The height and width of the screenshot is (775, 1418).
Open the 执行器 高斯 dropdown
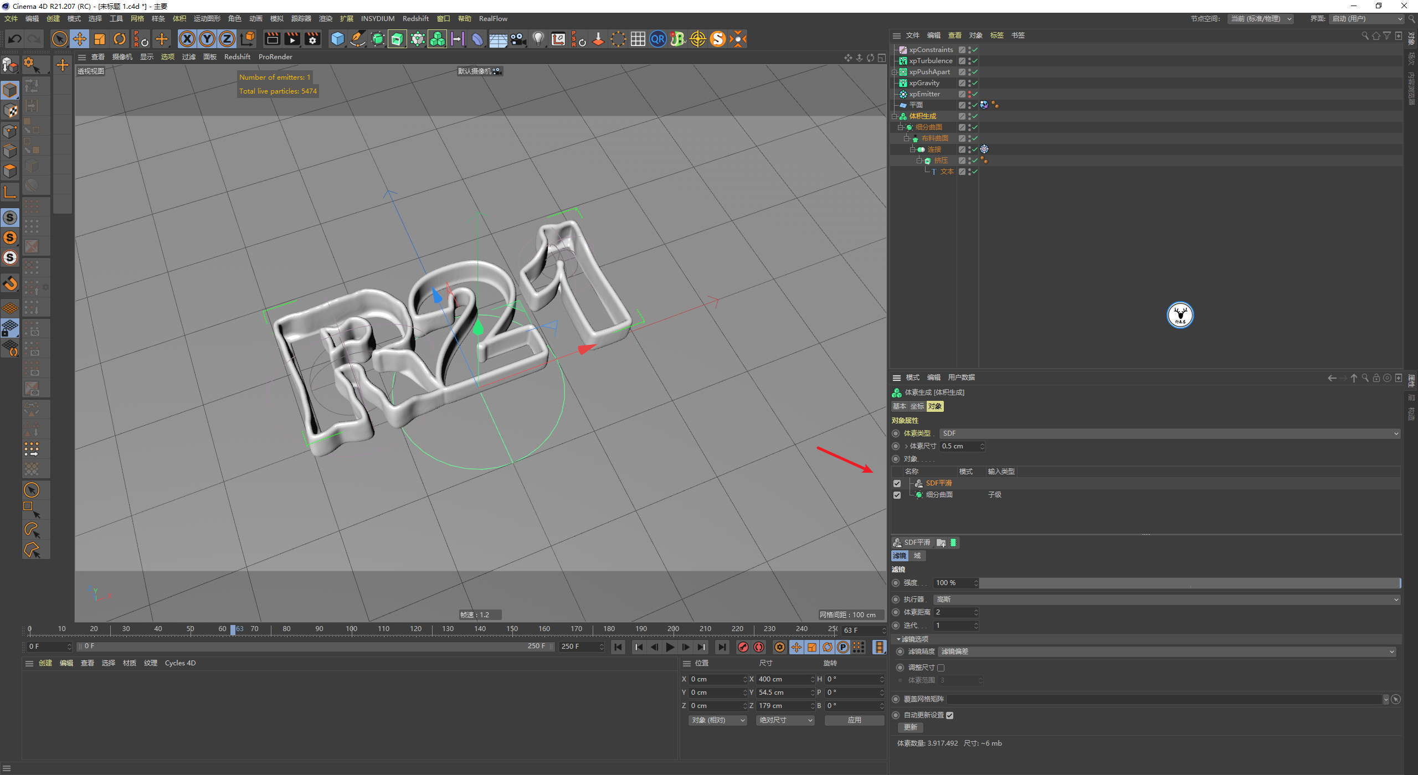[1167, 600]
